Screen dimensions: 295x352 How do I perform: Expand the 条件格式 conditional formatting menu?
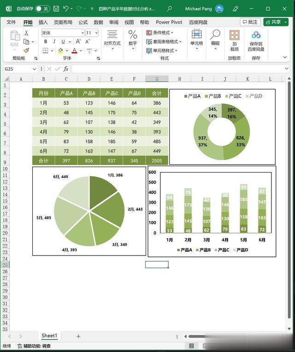point(160,33)
